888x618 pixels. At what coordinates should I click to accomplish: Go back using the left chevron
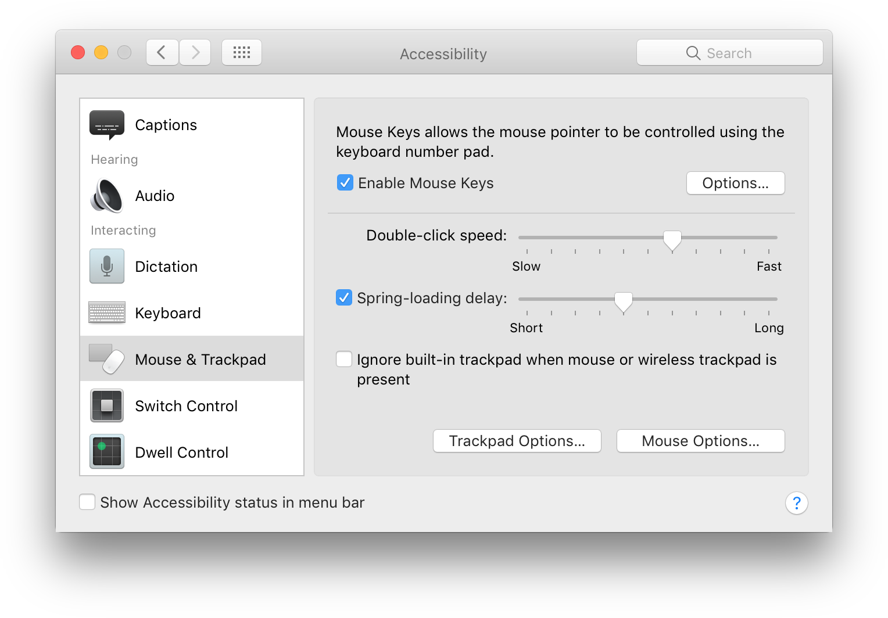click(x=162, y=53)
